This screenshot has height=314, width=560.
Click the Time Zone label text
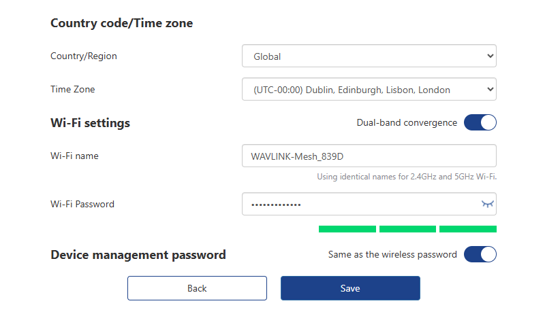tap(73, 89)
